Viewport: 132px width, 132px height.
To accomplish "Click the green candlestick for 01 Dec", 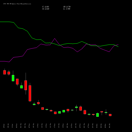I will pos(97,115).
